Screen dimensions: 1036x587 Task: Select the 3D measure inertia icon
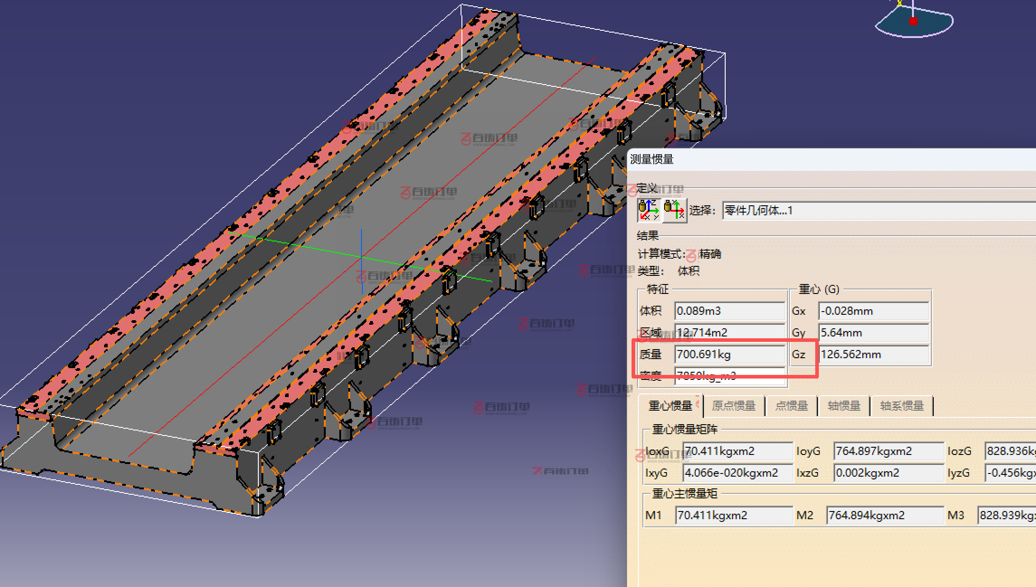(x=649, y=210)
